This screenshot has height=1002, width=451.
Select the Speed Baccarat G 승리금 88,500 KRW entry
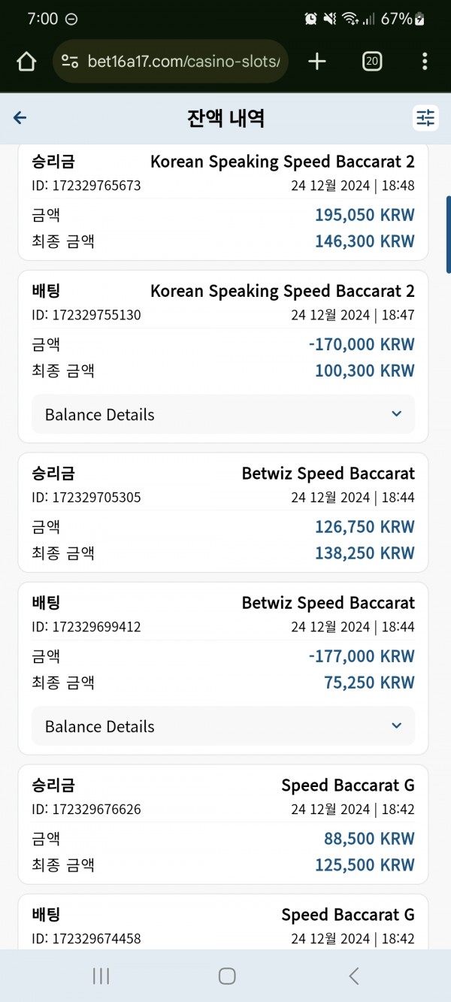(x=223, y=825)
